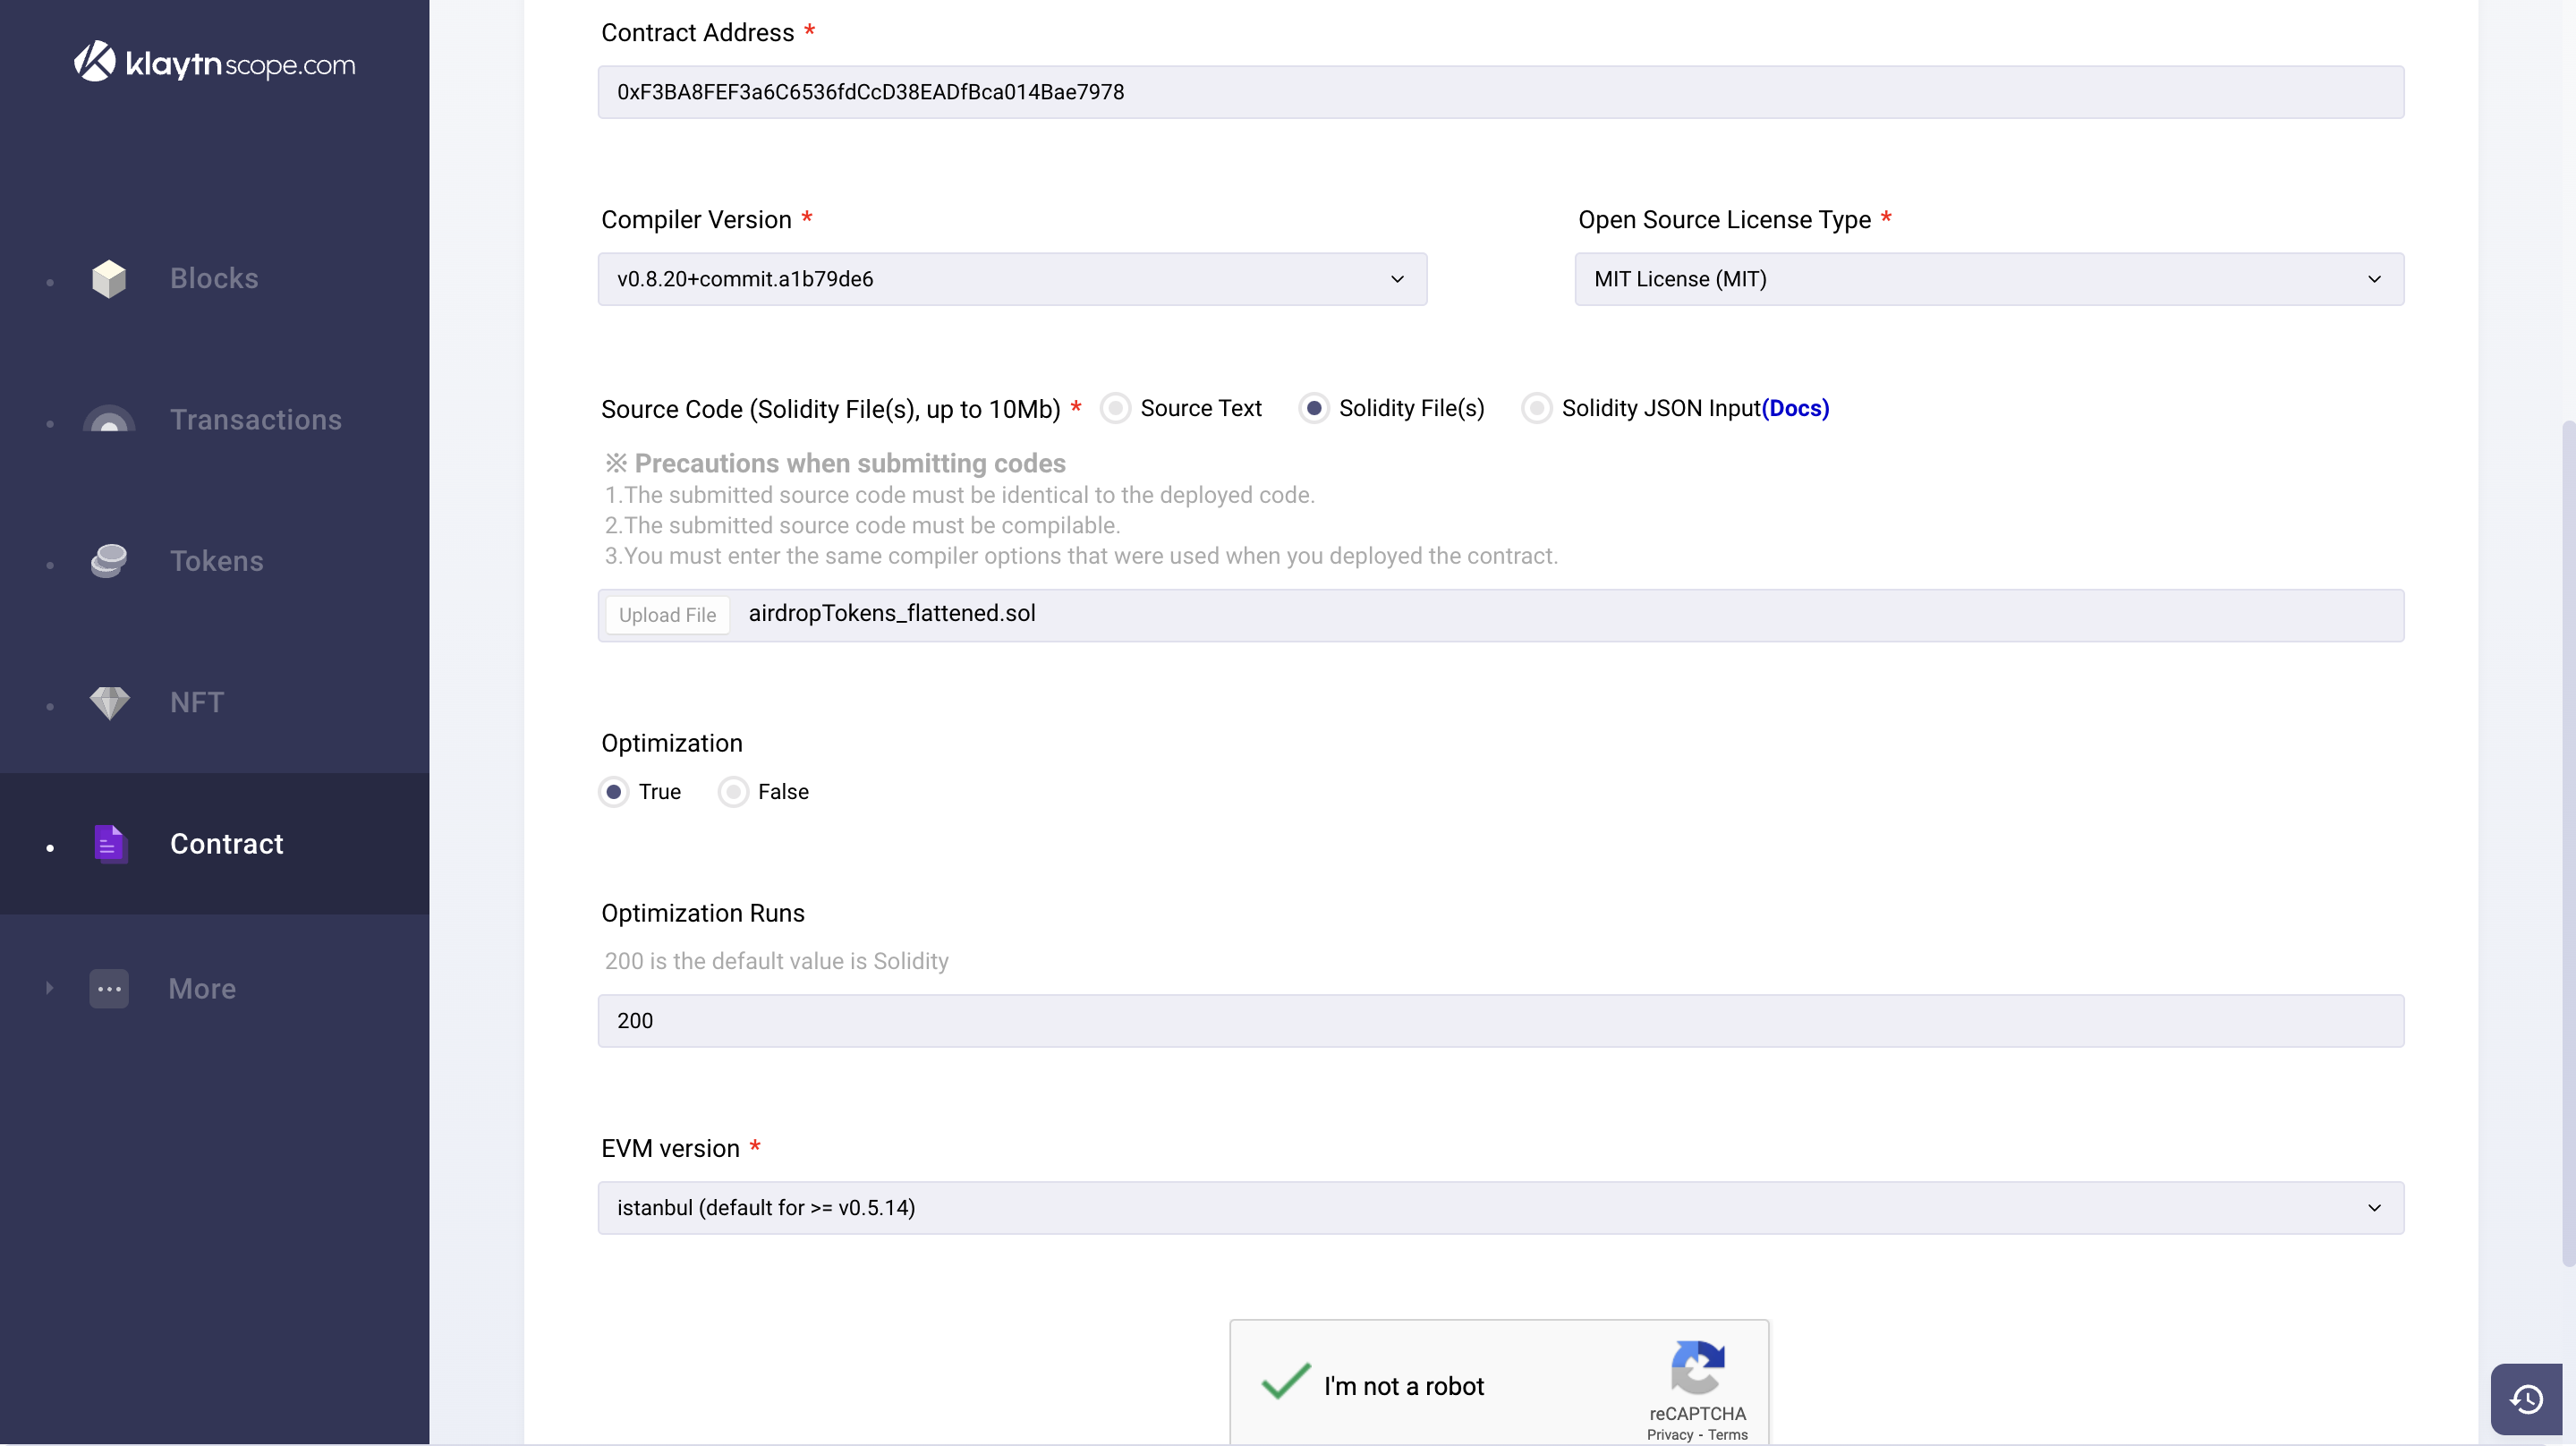2576x1446 pixels.
Task: Click the Blocks cube icon
Action: [109, 279]
